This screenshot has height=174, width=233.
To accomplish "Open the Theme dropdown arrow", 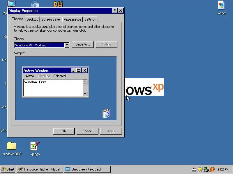I will (x=67, y=45).
